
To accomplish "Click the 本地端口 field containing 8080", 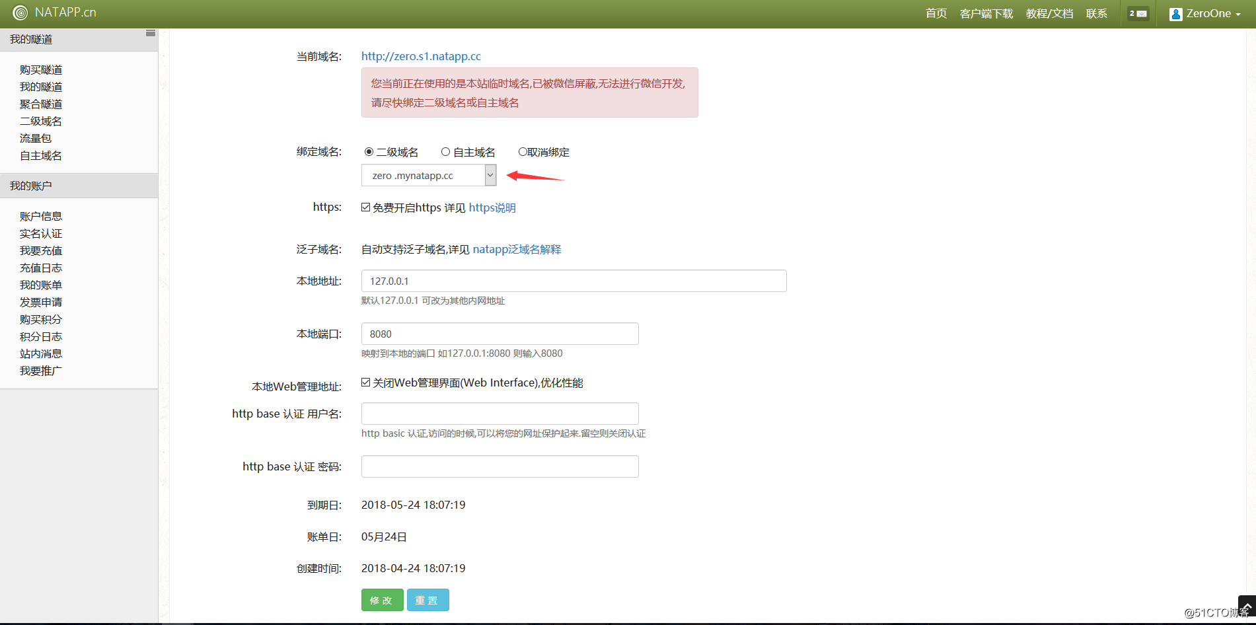I will click(499, 334).
